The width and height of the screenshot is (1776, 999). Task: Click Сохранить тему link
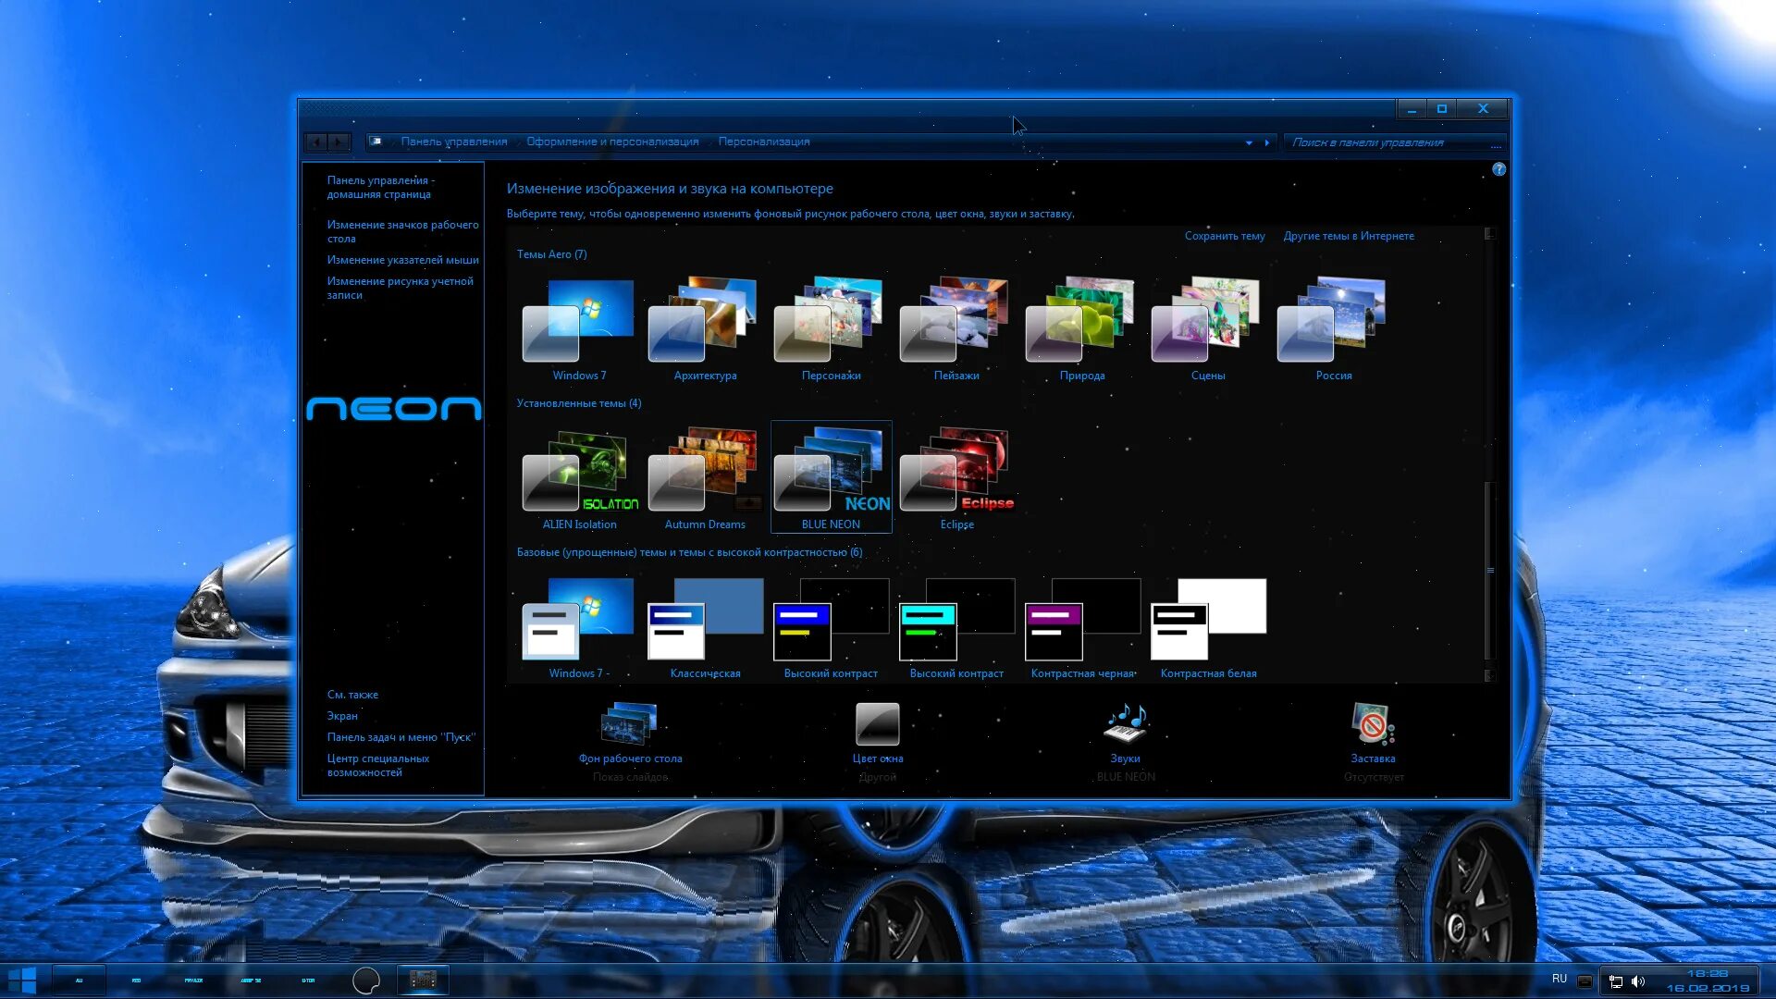[1225, 236]
